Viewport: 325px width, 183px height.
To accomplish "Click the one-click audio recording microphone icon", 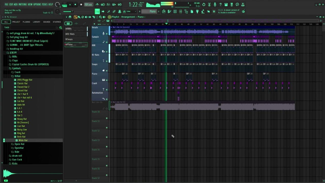I will pos(215,5).
